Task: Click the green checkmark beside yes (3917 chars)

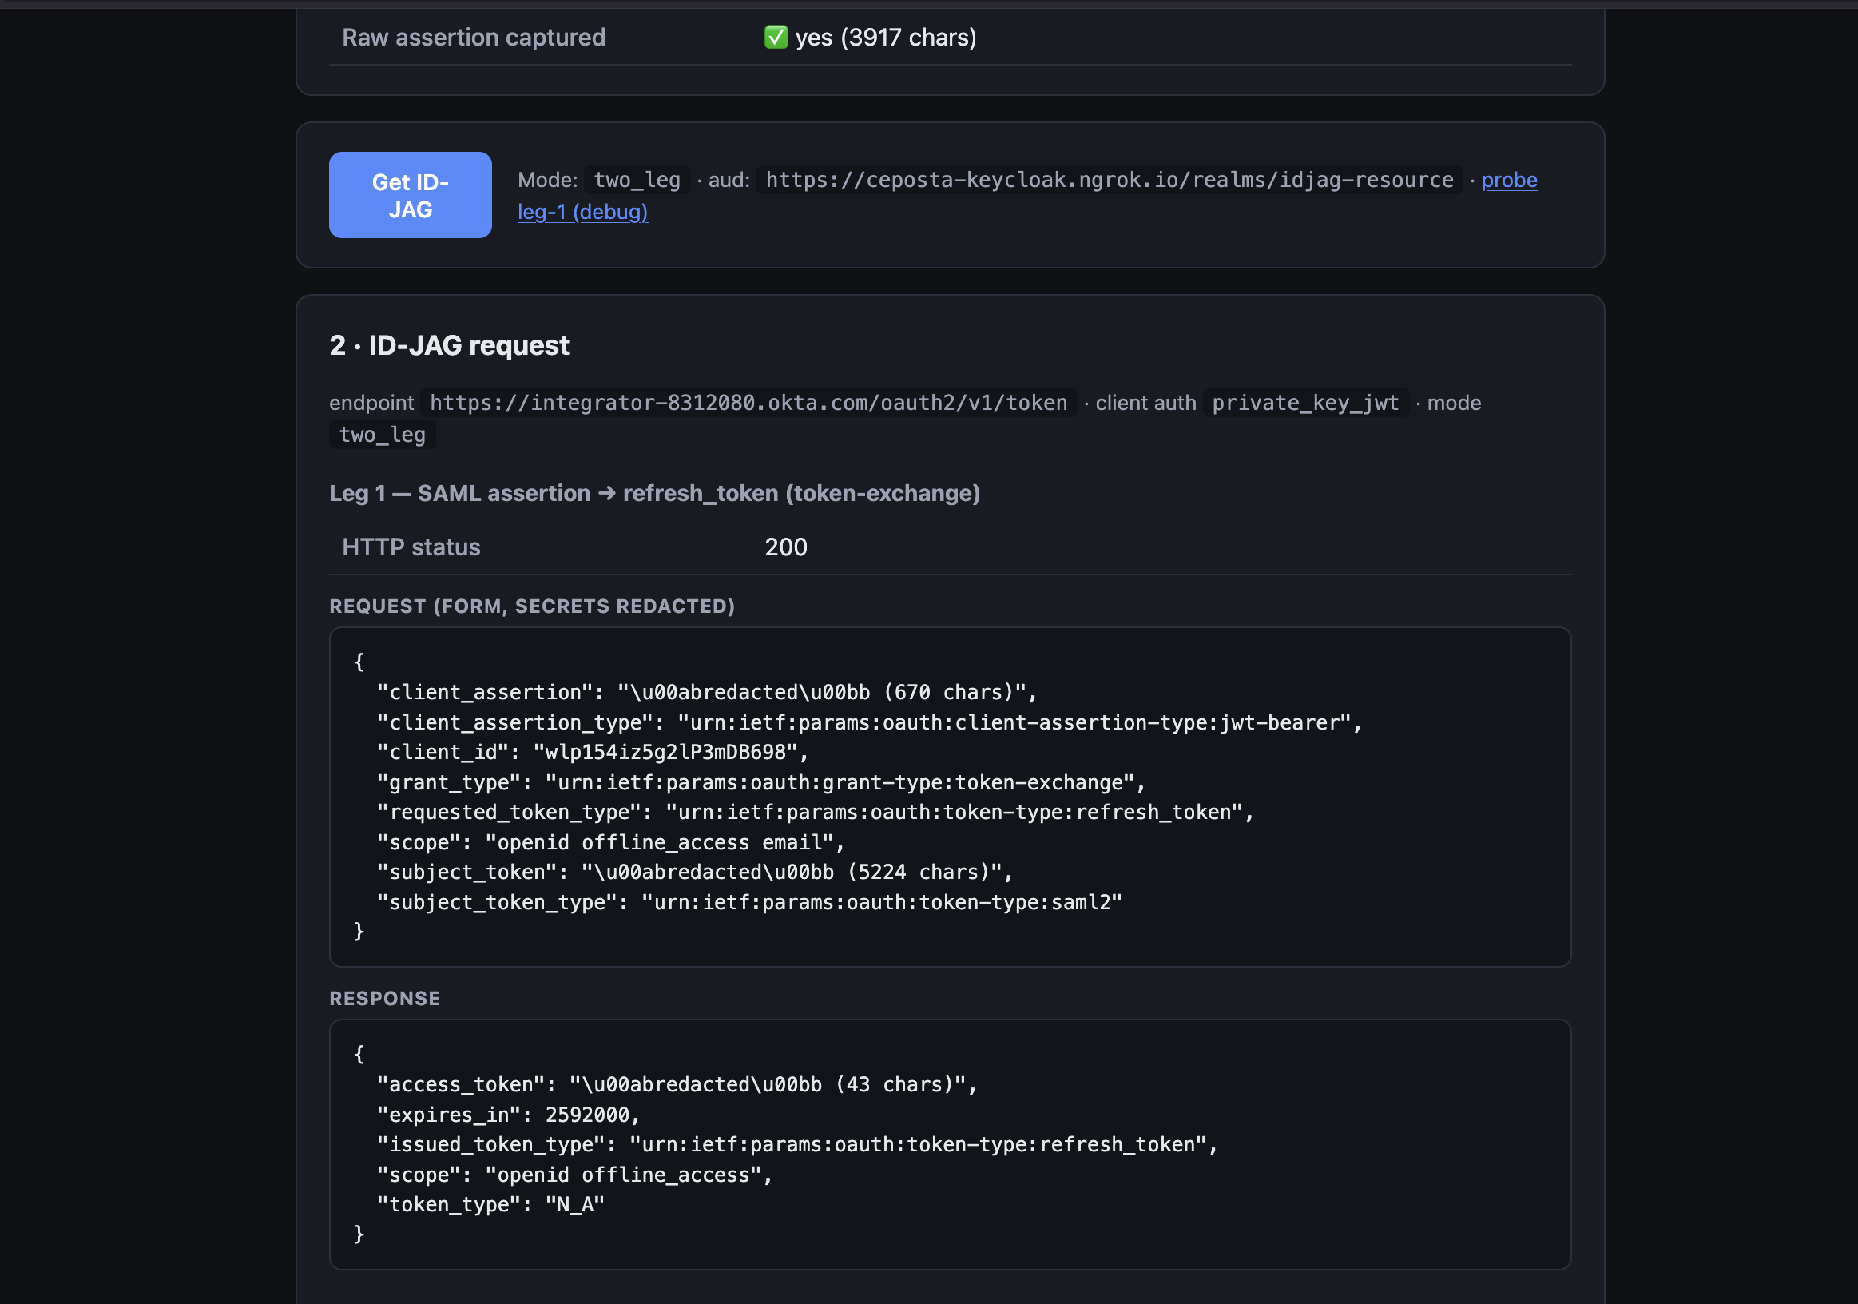Action: click(776, 38)
